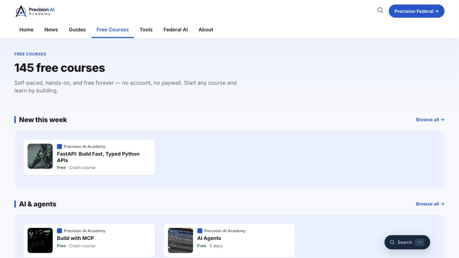Switch to the Guides tab
Screen dimensions: 459x258
click(x=77, y=30)
